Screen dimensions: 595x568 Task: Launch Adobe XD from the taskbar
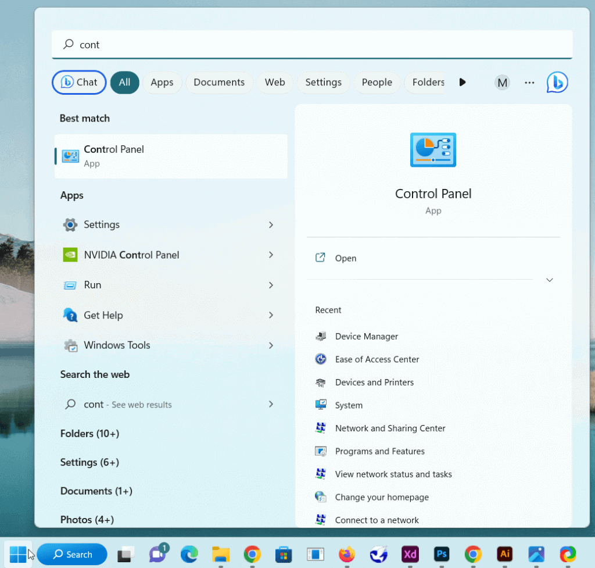coord(410,555)
